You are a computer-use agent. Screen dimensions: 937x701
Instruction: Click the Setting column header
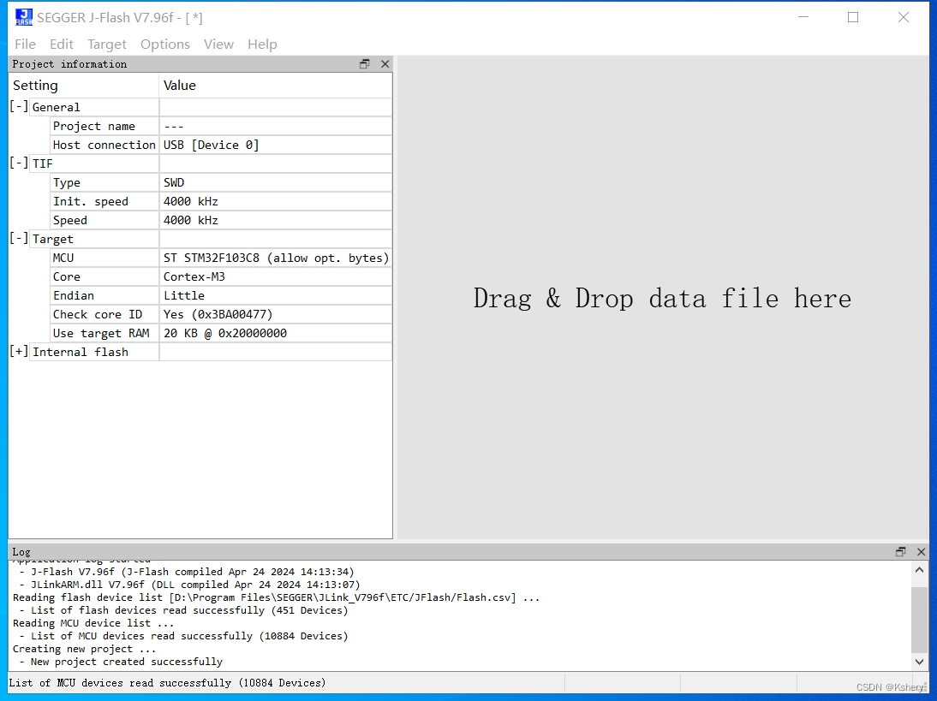[x=84, y=86]
